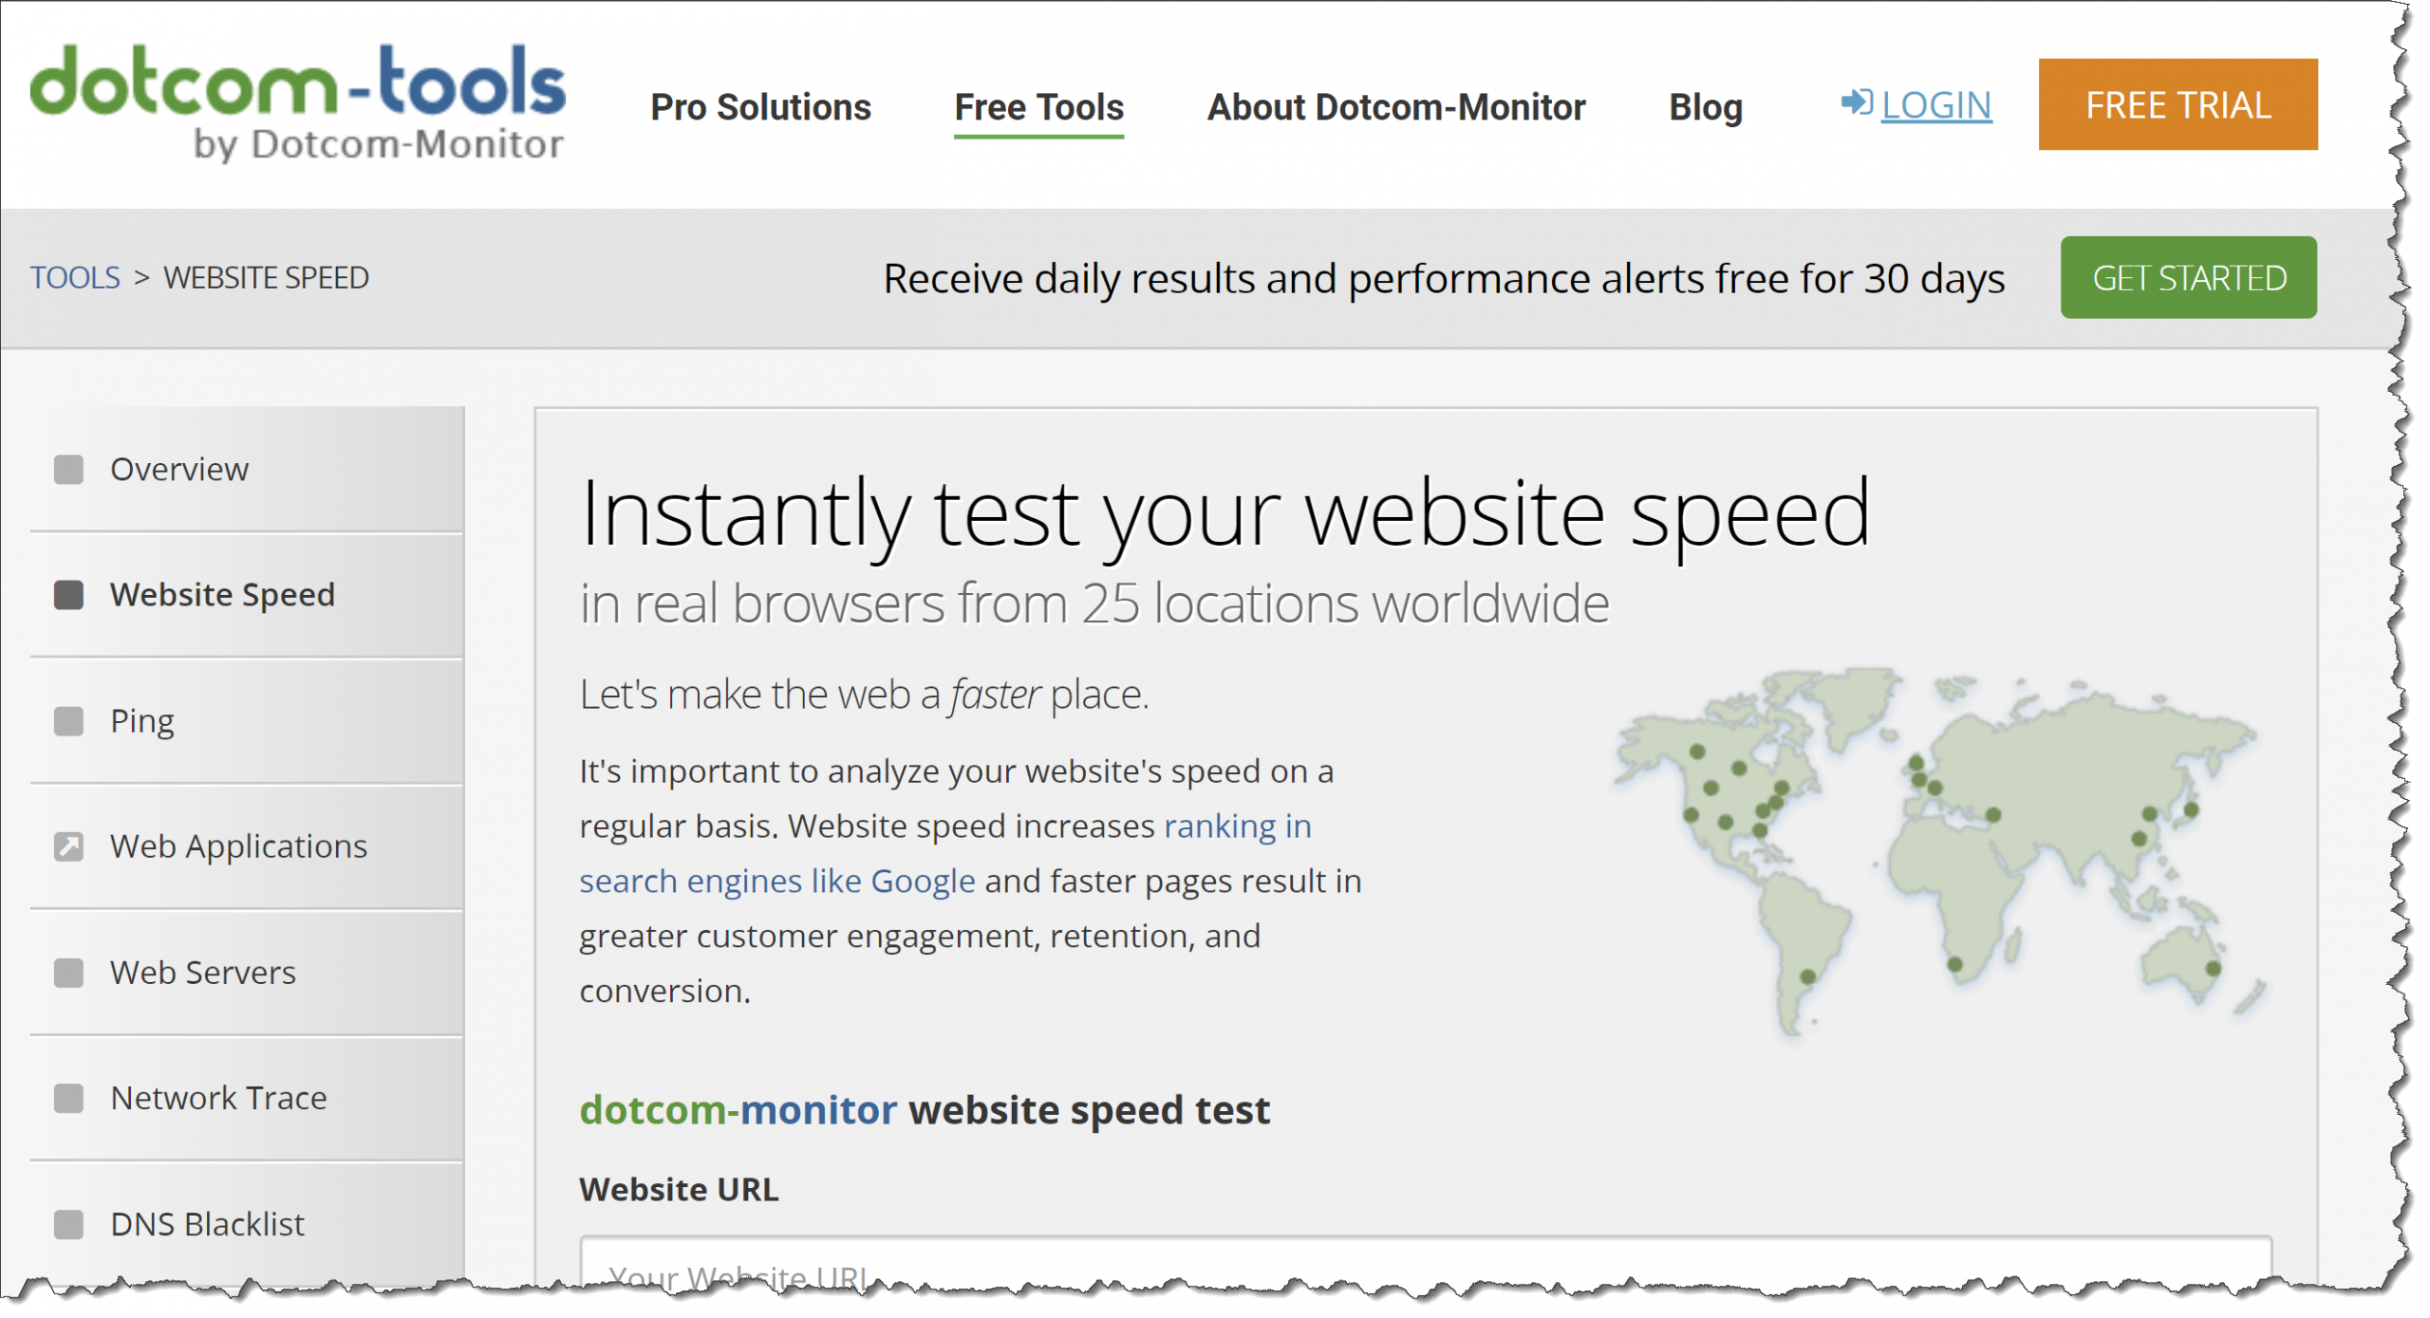Open the Free Tools menu
Screen dimensions: 2430x1318
[x=1038, y=107]
